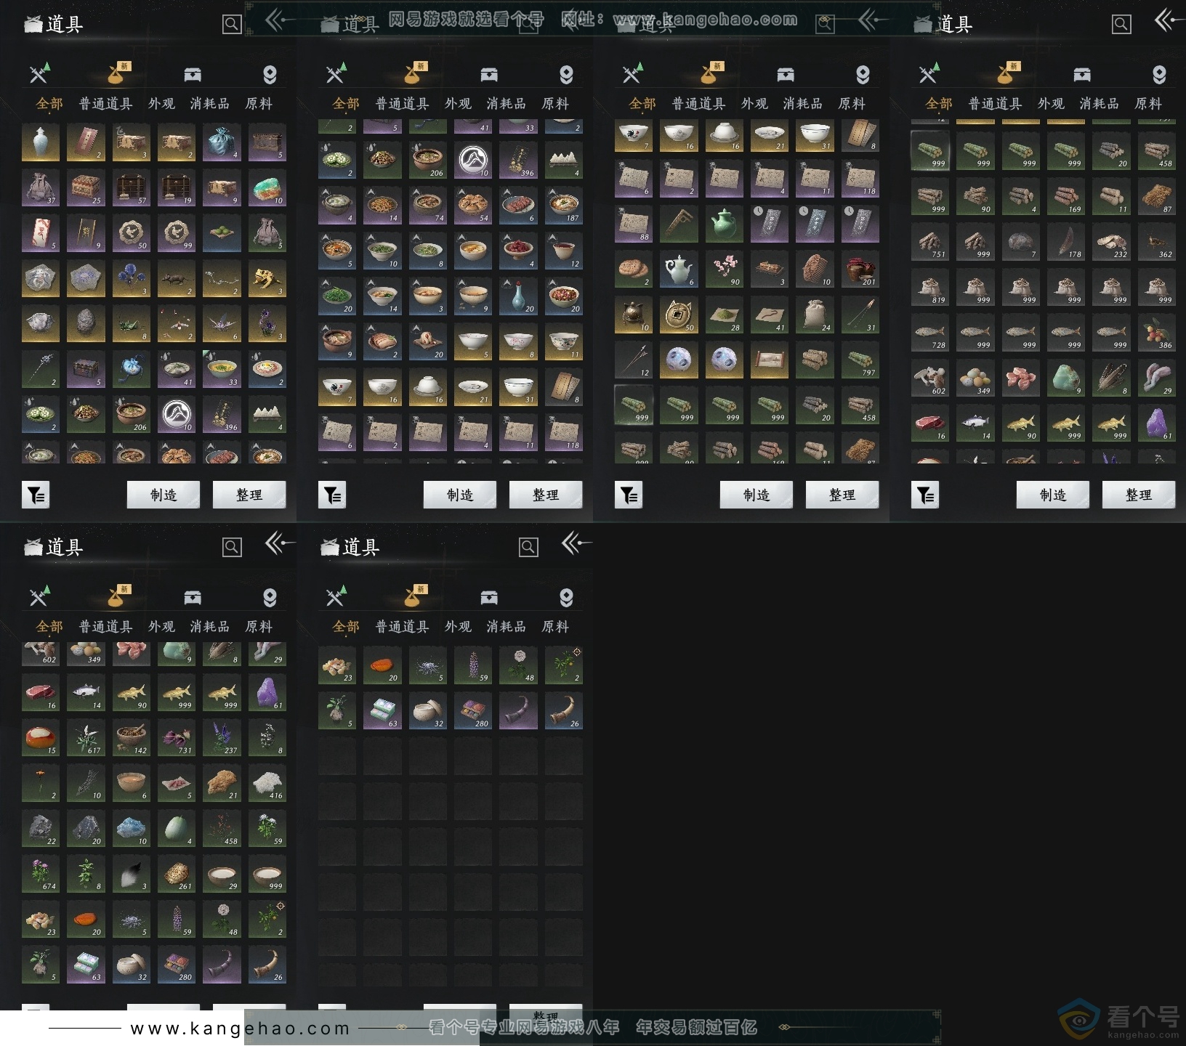The width and height of the screenshot is (1186, 1046).
Task: Switch to 原料 tab in bottom-second panel
Action: click(555, 627)
